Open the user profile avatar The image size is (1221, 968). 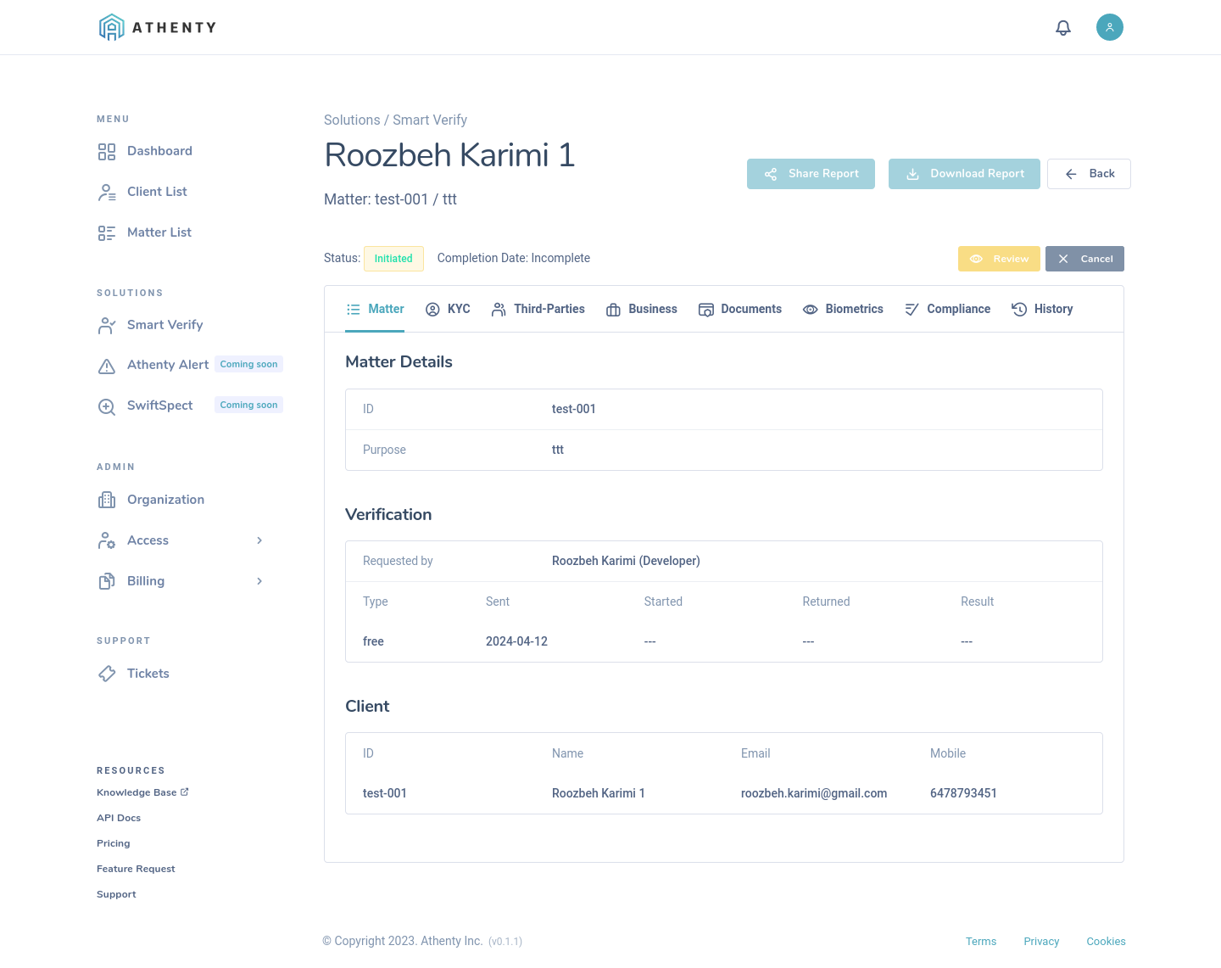1110,27
